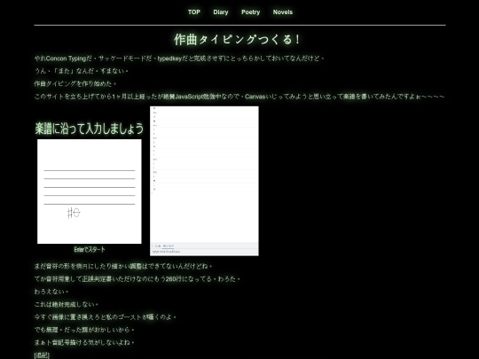Click the line mentioning 260行になってる
Viewport: 479px width, 359px height.
(137, 279)
